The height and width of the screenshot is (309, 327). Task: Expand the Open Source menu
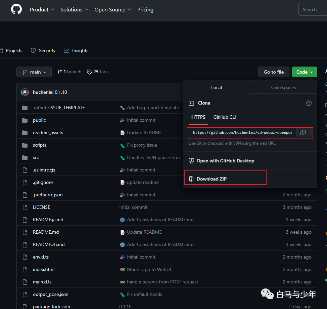click(112, 10)
